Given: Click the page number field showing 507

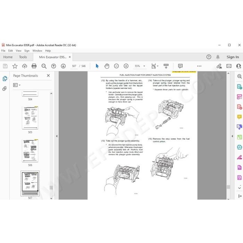Looking at the screenshot, I should [74, 66].
